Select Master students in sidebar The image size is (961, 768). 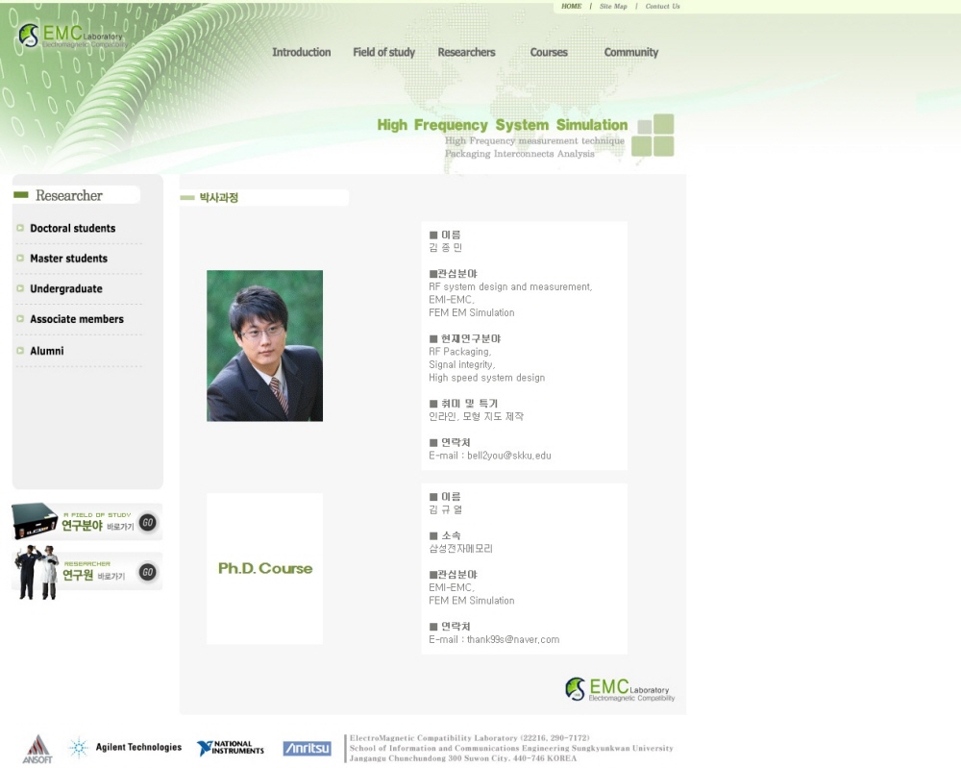[68, 259]
